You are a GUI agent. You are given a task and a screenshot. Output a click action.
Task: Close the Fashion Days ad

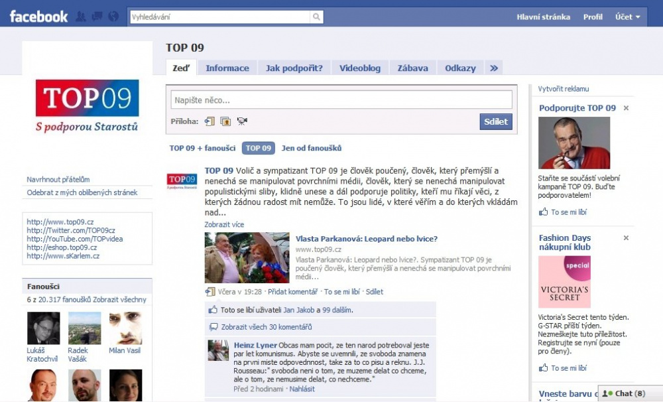[627, 237]
